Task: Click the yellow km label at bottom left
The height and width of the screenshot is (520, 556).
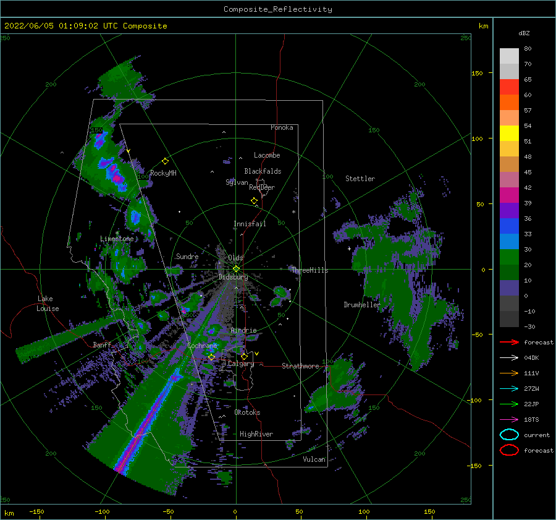Action: pyautogui.click(x=9, y=513)
